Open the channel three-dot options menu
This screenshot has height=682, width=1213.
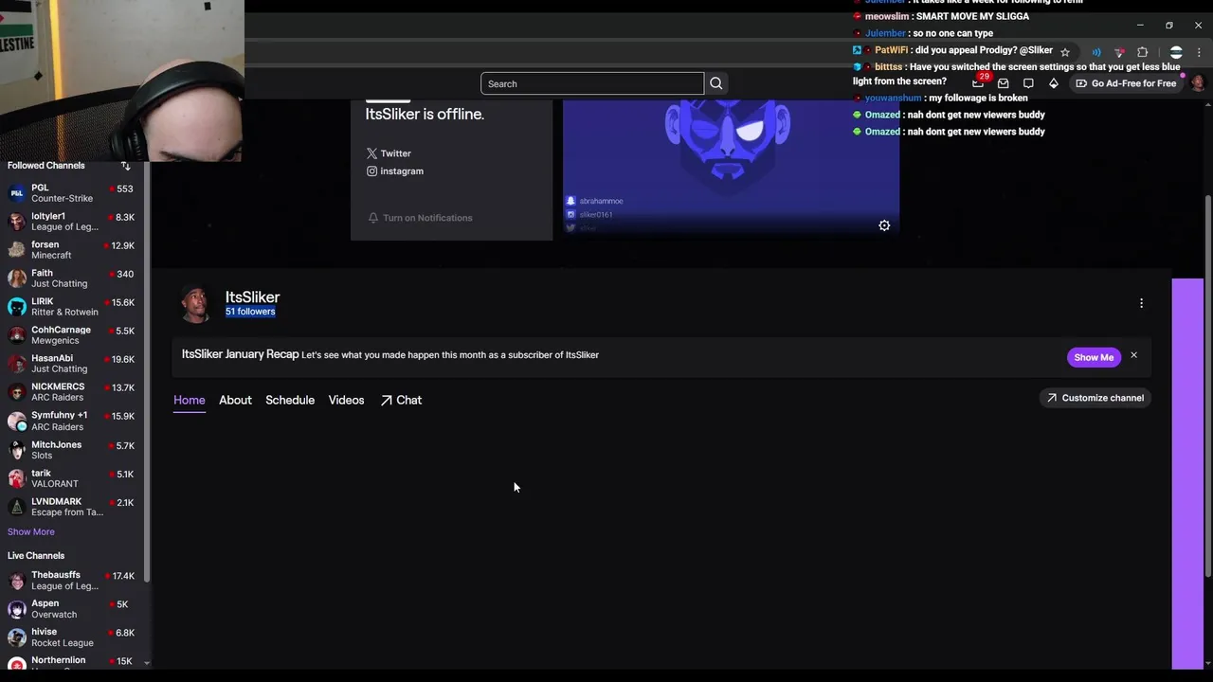click(x=1141, y=303)
